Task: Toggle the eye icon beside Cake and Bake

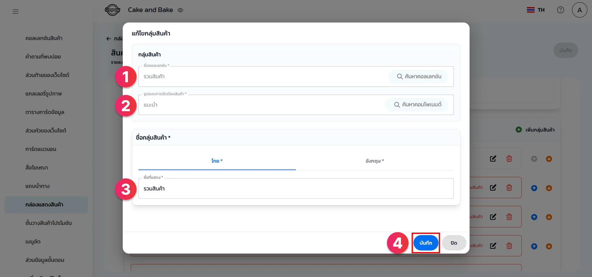Action: (180, 10)
